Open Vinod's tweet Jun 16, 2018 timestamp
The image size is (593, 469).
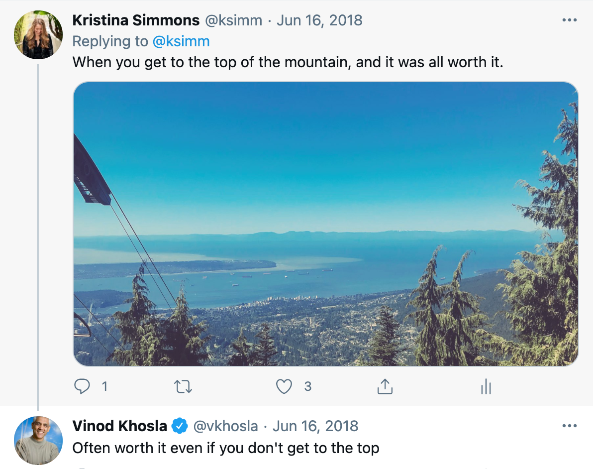[315, 426]
